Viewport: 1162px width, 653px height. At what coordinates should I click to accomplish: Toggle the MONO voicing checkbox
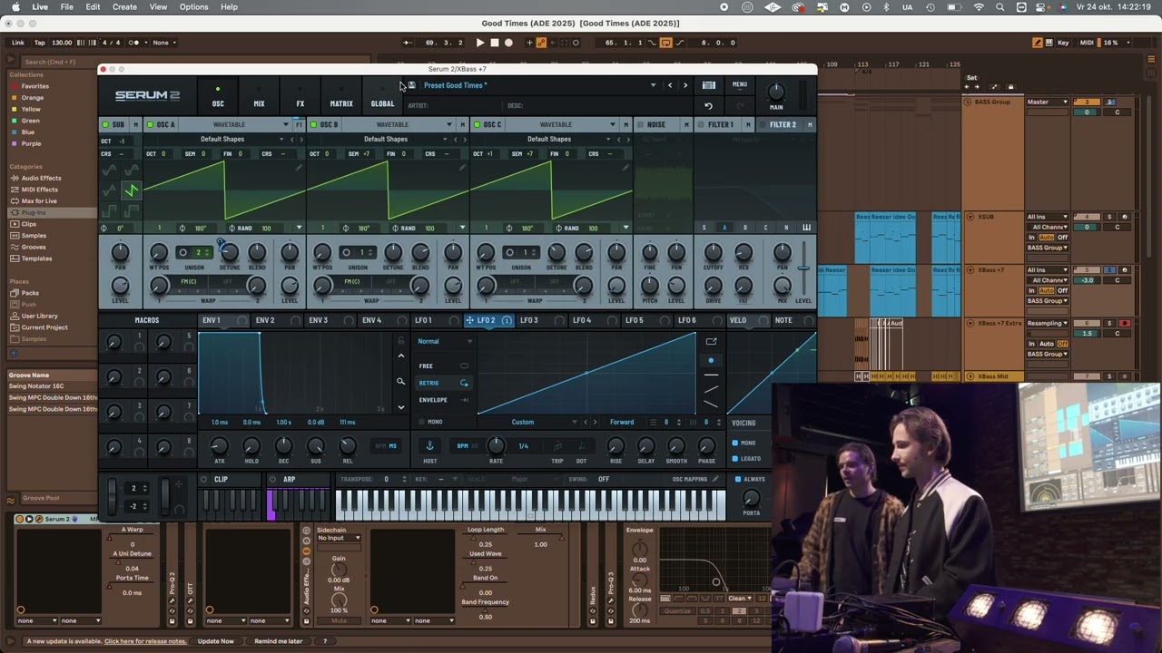[x=735, y=443]
